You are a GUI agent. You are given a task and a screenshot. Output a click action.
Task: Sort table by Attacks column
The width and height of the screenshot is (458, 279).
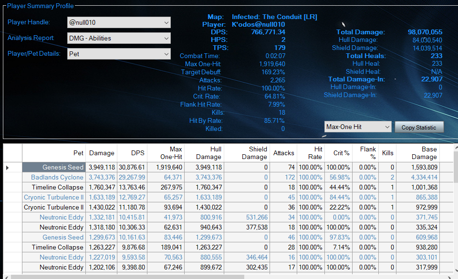point(283,153)
